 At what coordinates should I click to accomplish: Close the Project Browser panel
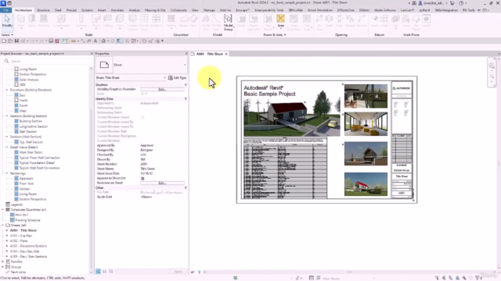(92, 54)
